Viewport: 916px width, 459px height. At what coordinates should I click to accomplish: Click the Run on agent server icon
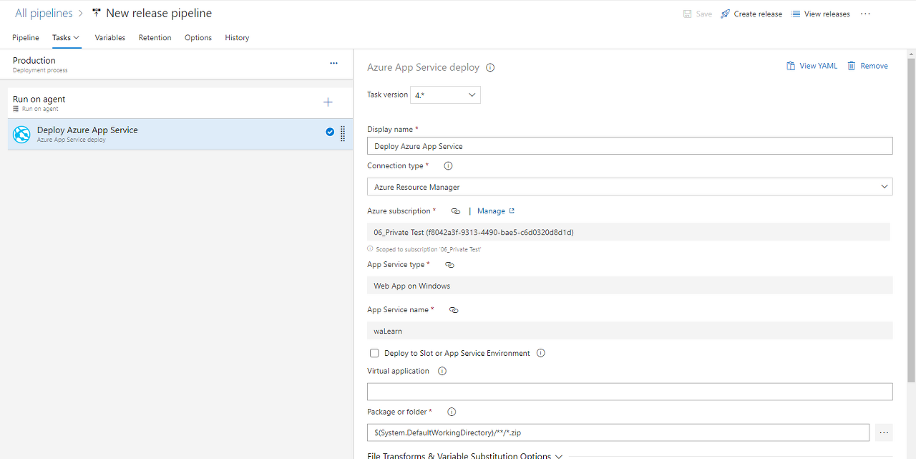tap(16, 109)
